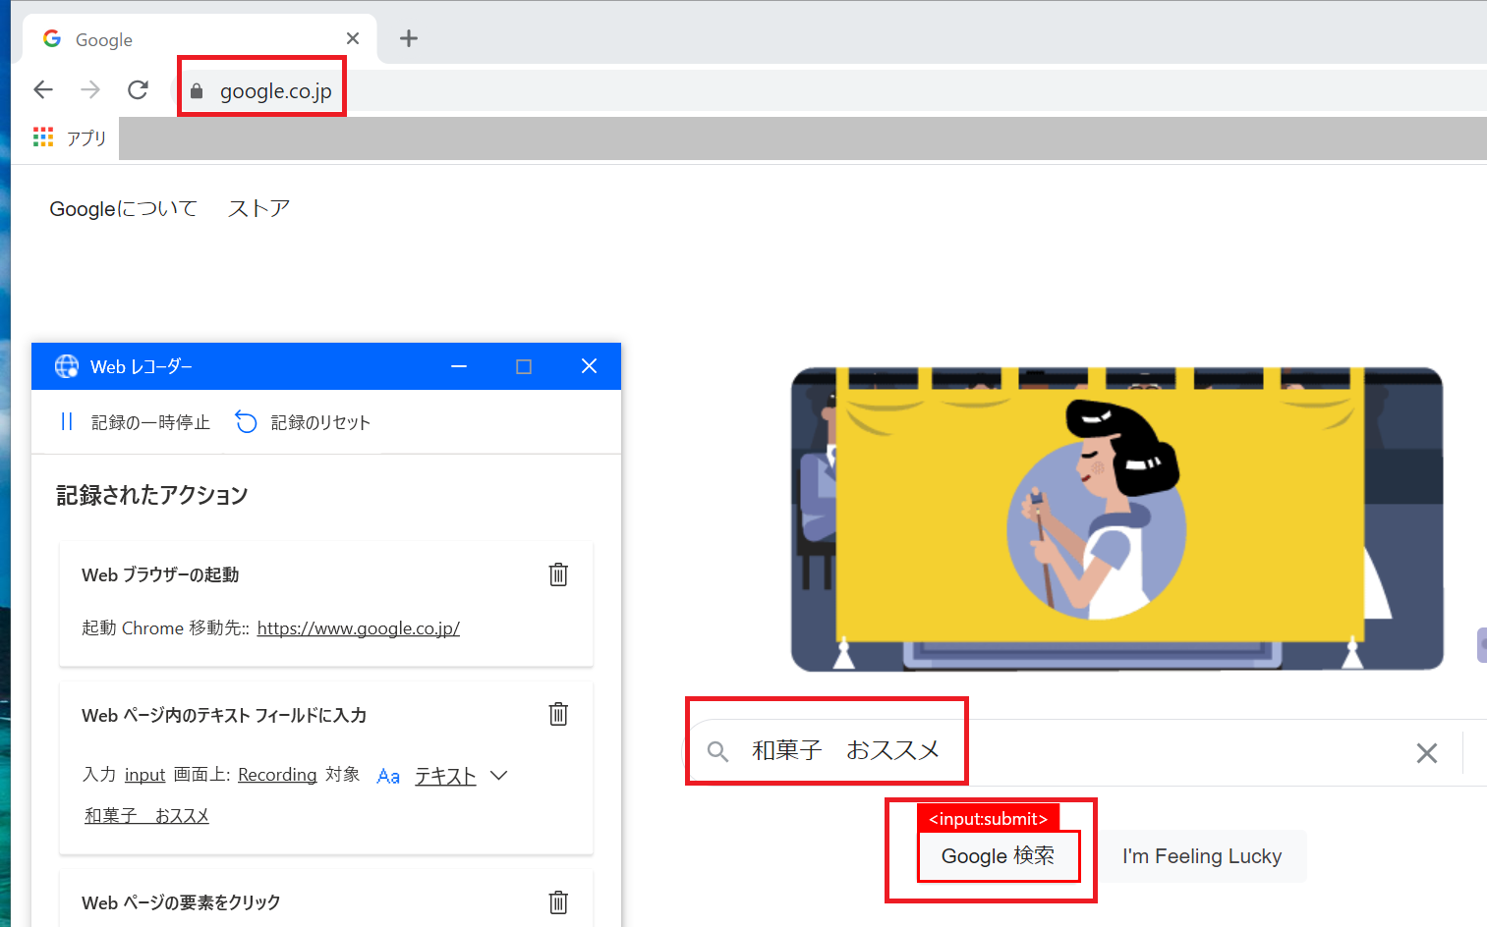This screenshot has width=1487, height=927.
Task: Pause recording with 記録の一時停止
Action: [135, 422]
